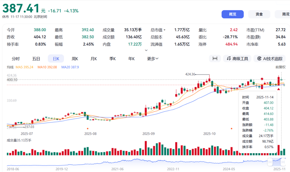The height and width of the screenshot is (172, 290).
Task: Toggle the MA20 moving average line
Action: click(70, 67)
